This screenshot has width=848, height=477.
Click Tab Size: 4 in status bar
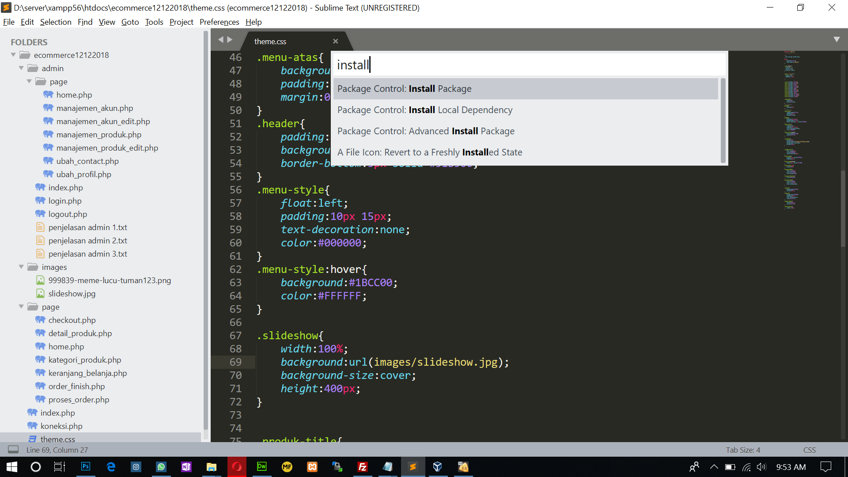(x=743, y=450)
